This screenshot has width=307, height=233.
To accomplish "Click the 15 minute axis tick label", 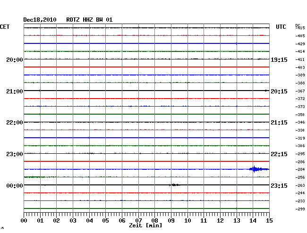I will click(x=269, y=221).
